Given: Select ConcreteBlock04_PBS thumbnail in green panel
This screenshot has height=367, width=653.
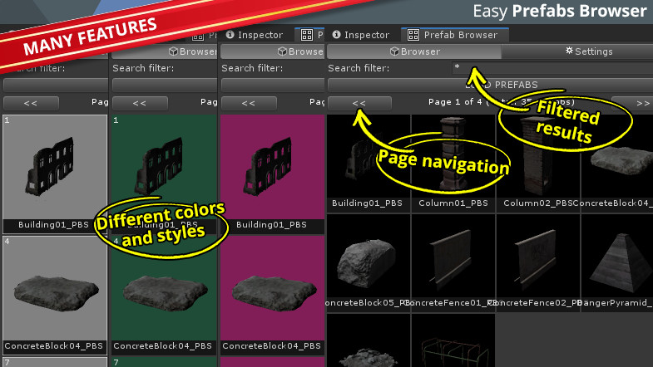Looking at the screenshot, I should coord(164,288).
